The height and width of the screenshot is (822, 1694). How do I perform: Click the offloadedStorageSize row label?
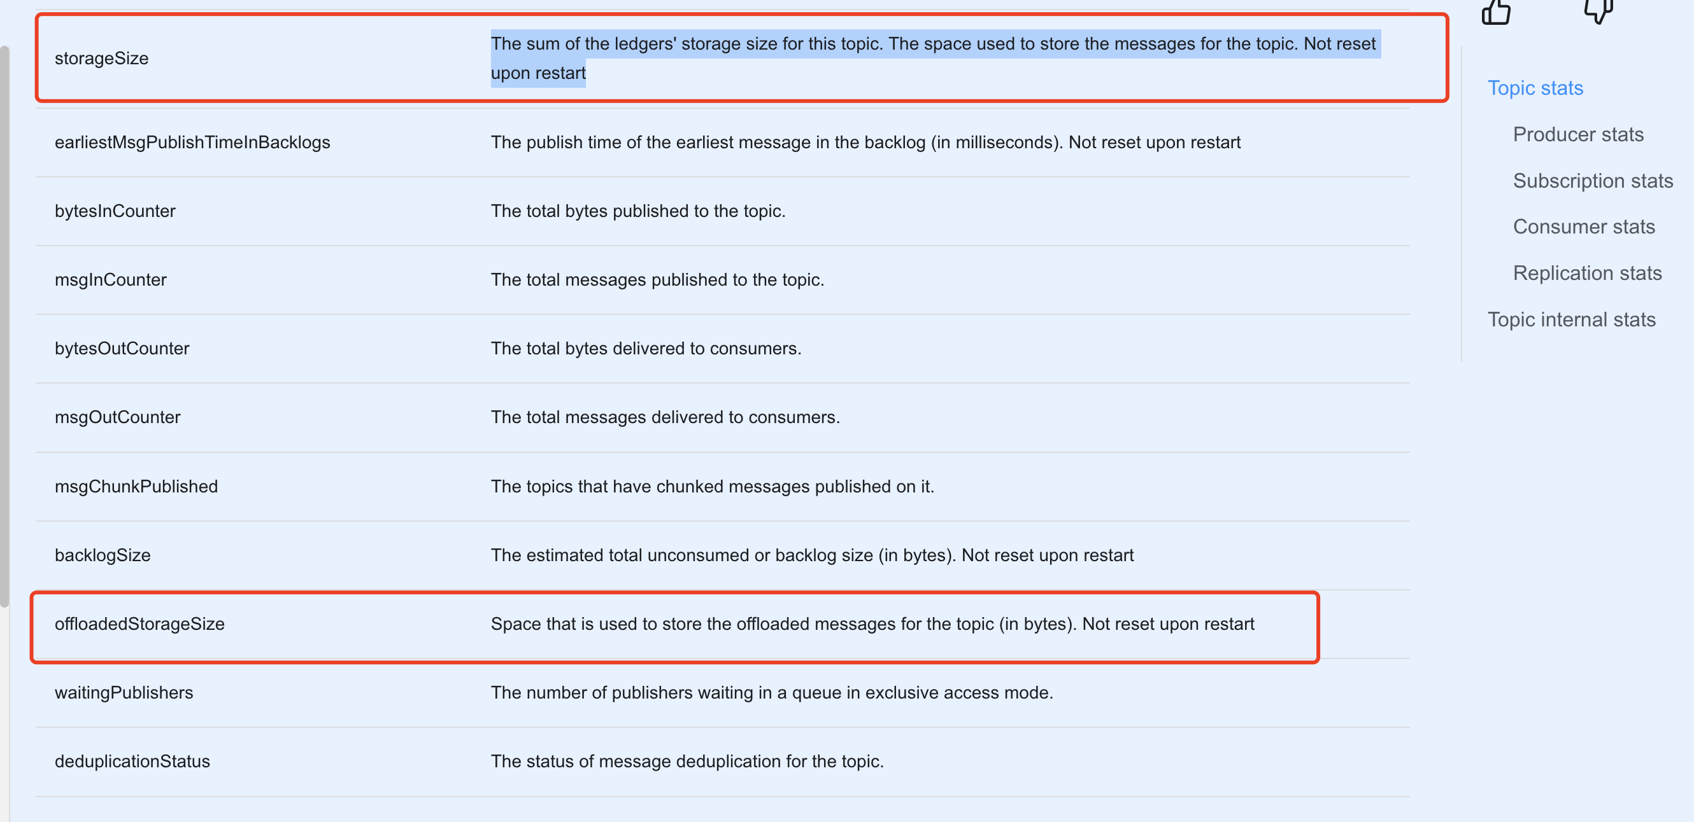tap(139, 623)
